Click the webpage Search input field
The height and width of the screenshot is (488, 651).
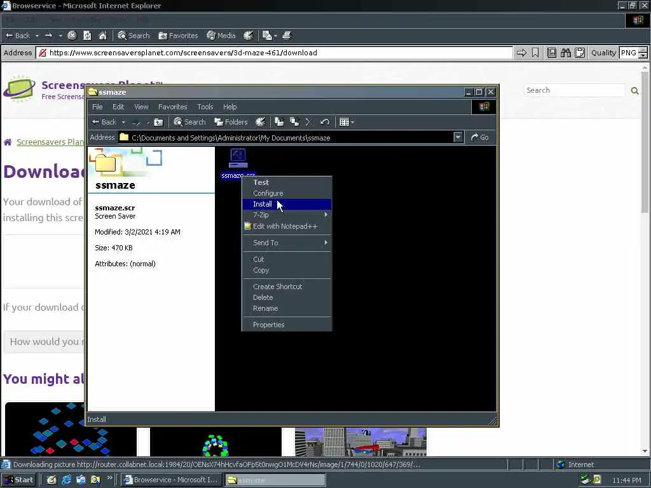tap(575, 90)
